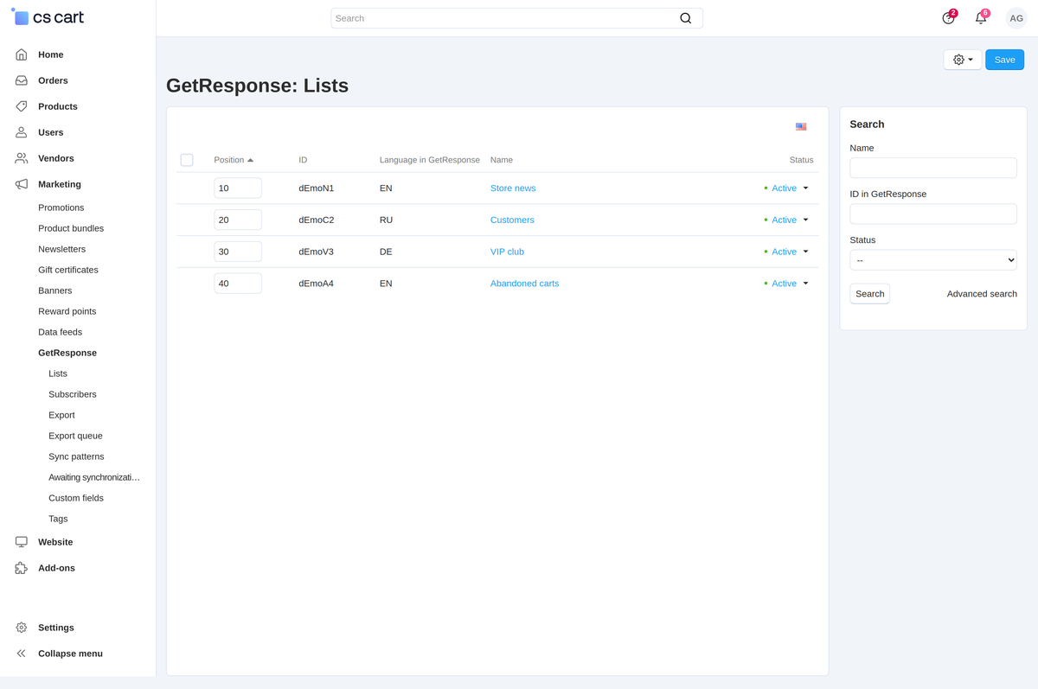Open Lists under GetResponse
Screen dimensions: 1038x689
[58, 373]
